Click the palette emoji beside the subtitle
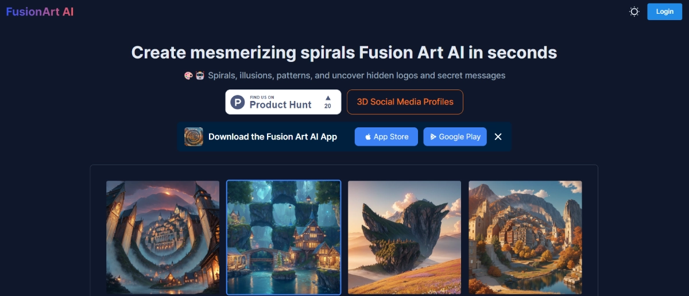The image size is (689, 296). point(188,76)
